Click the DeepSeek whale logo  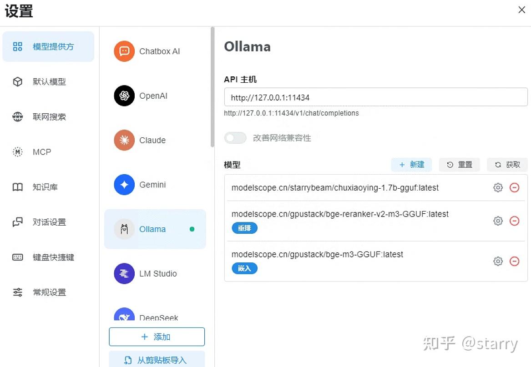(x=124, y=314)
